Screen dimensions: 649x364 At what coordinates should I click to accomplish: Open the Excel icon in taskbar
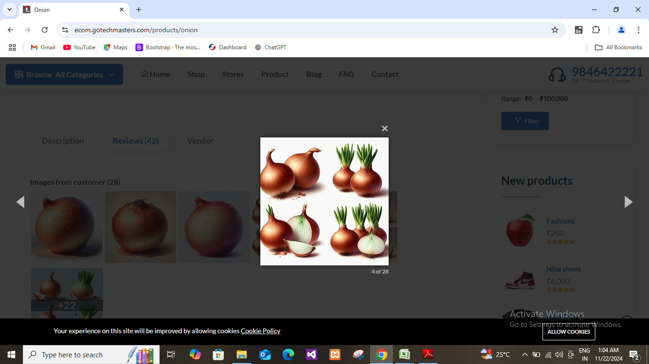coord(404,355)
